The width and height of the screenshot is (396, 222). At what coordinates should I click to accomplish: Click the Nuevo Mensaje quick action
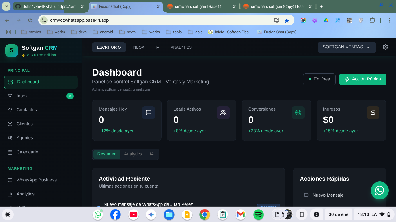click(x=339, y=195)
